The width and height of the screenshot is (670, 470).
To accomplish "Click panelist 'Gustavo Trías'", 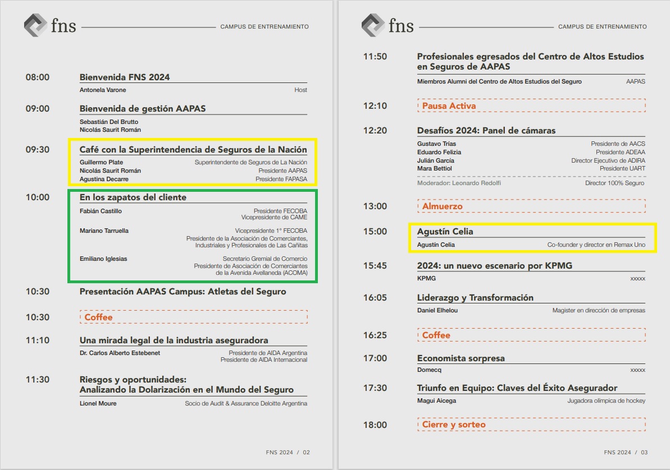I will click(x=436, y=144).
